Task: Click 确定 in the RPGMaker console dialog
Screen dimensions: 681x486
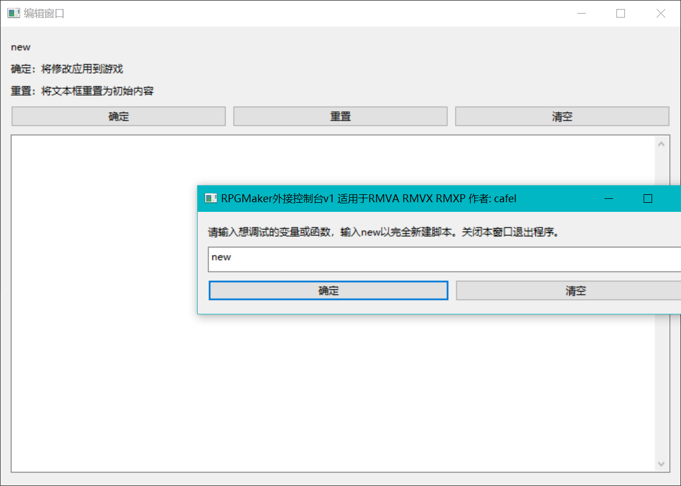Action: [x=329, y=291]
